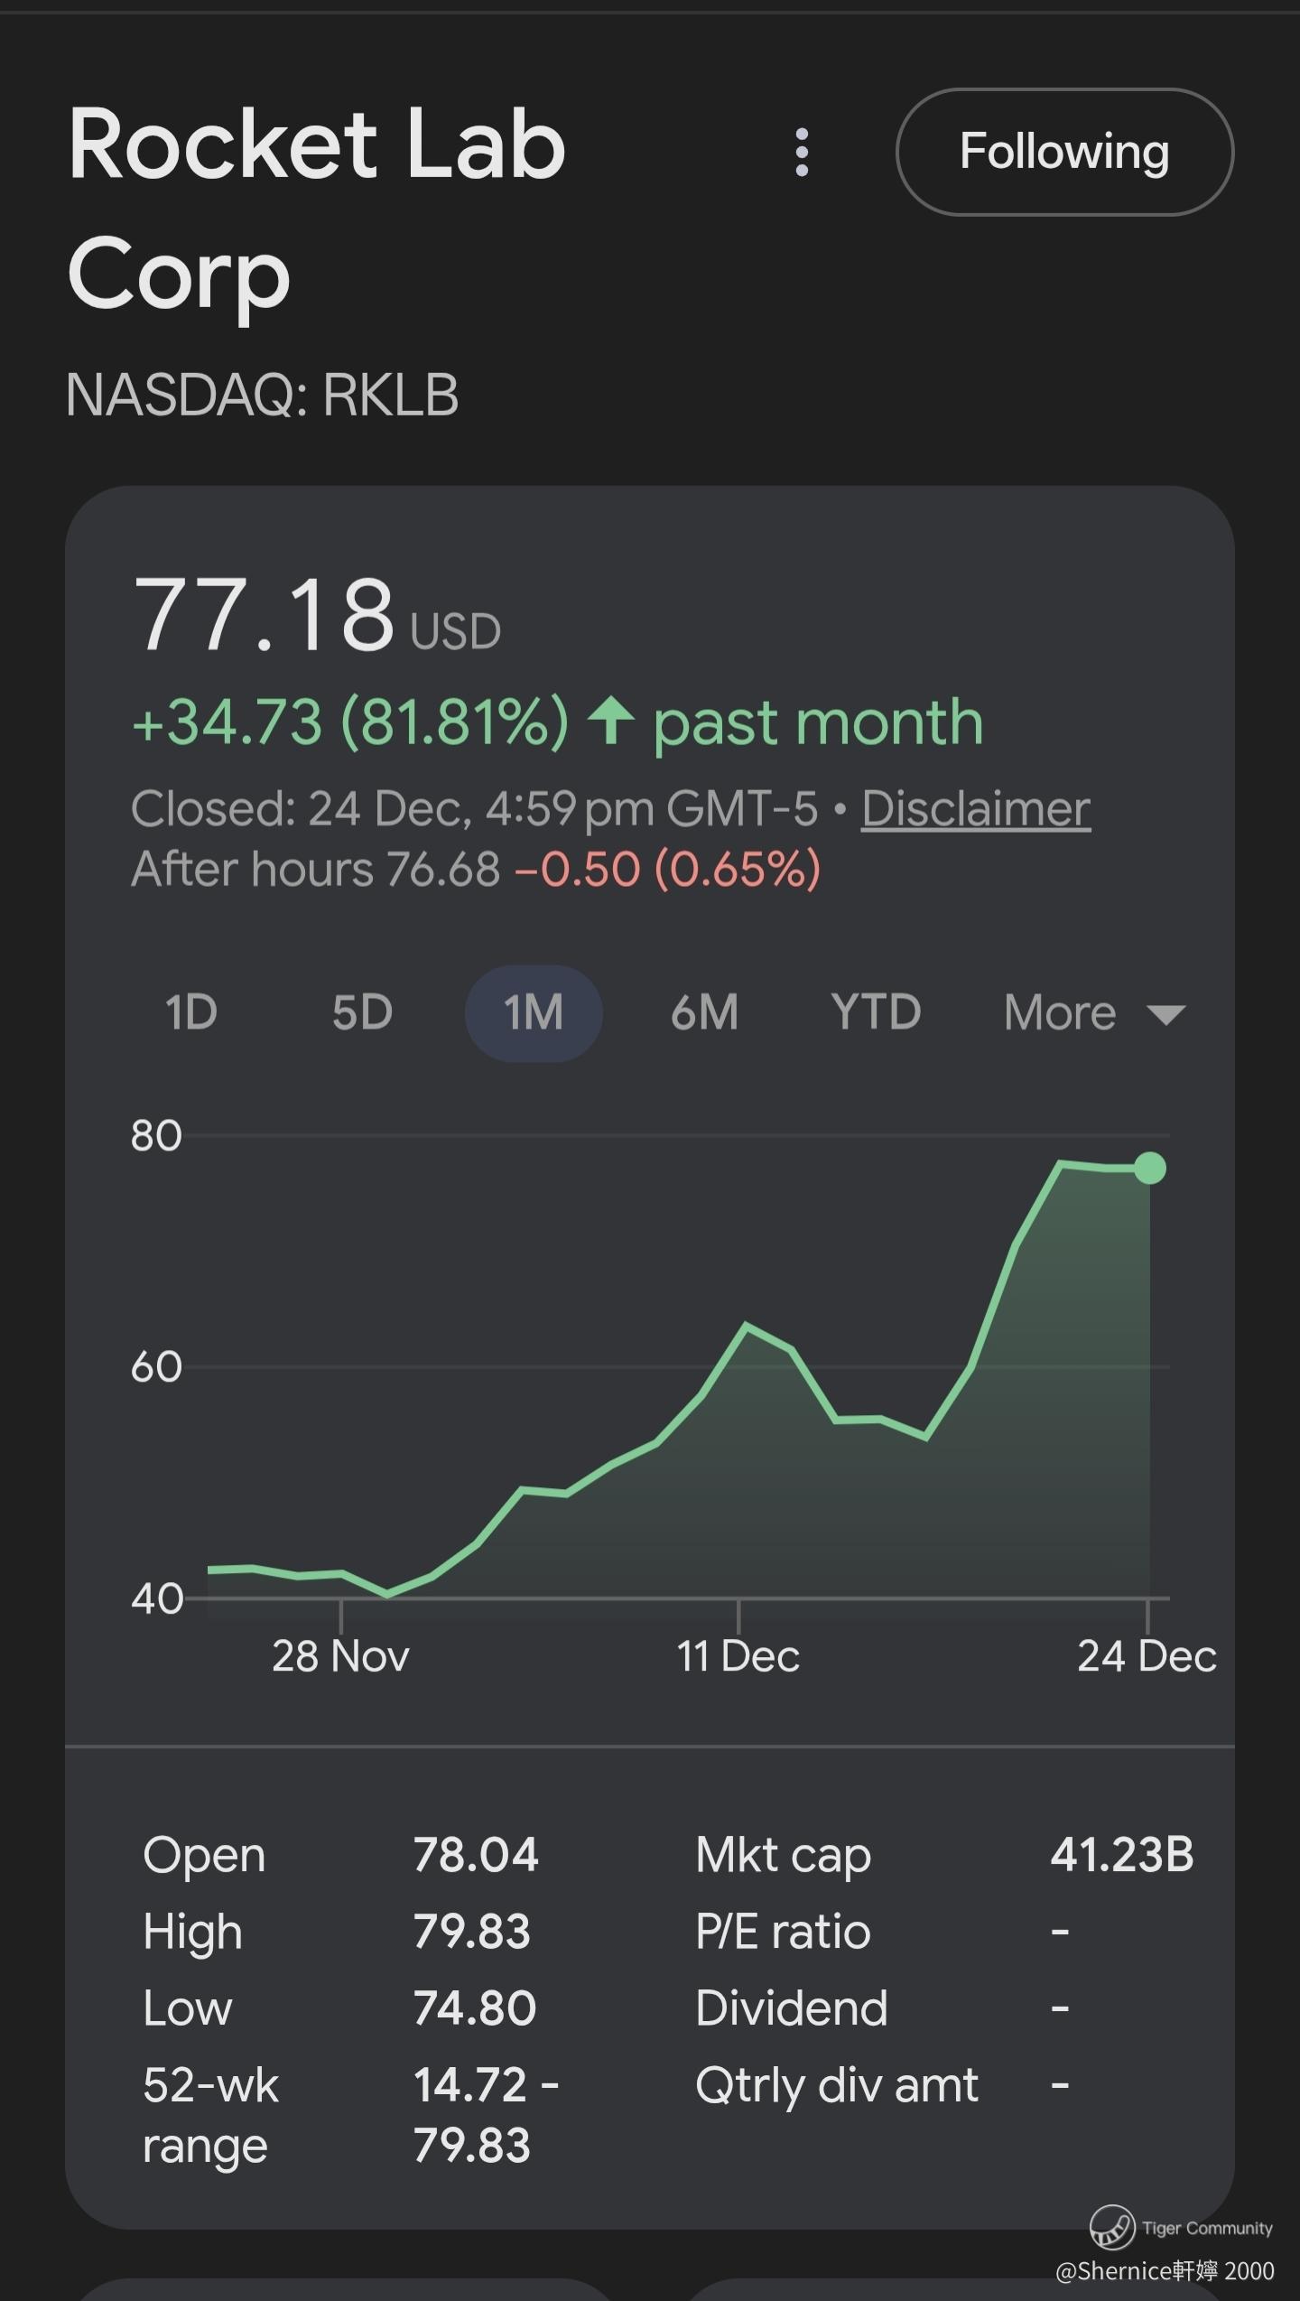This screenshot has height=2301, width=1300.
Task: Click the 11 Dec axis label
Action: click(738, 1656)
